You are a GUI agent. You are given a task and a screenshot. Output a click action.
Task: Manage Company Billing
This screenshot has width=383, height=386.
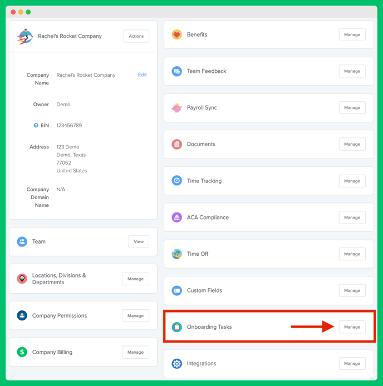136,352
